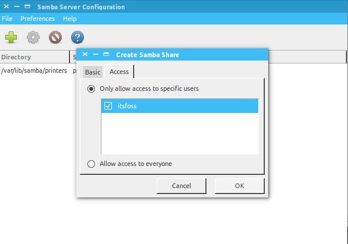
Task: Select the Access tab
Action: click(x=119, y=72)
